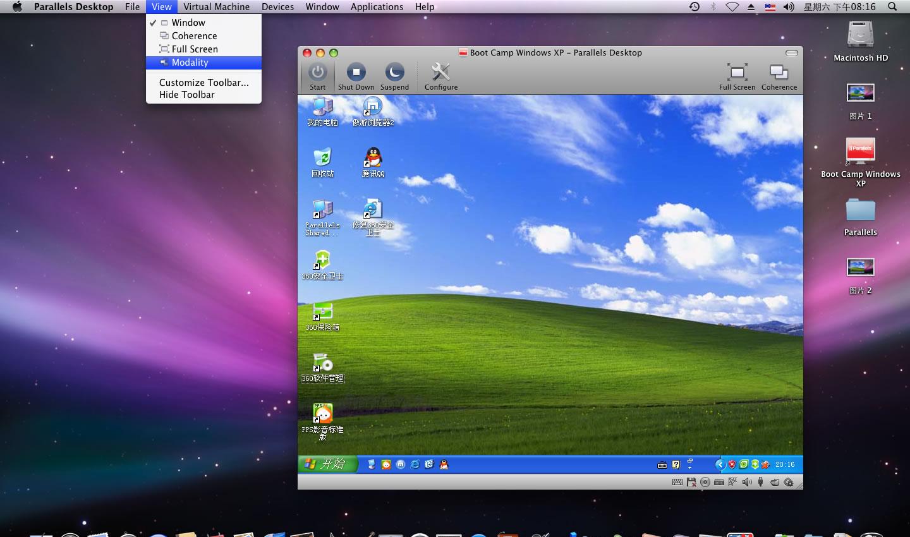Click the macOS volume icon in menu bar
Screen dimensions: 910x537
[x=789, y=7]
